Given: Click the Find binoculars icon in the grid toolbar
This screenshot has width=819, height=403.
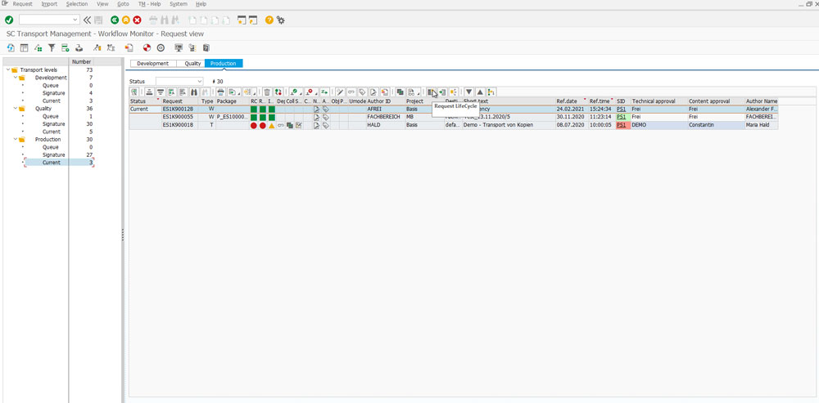Looking at the screenshot, I should coord(194,92).
